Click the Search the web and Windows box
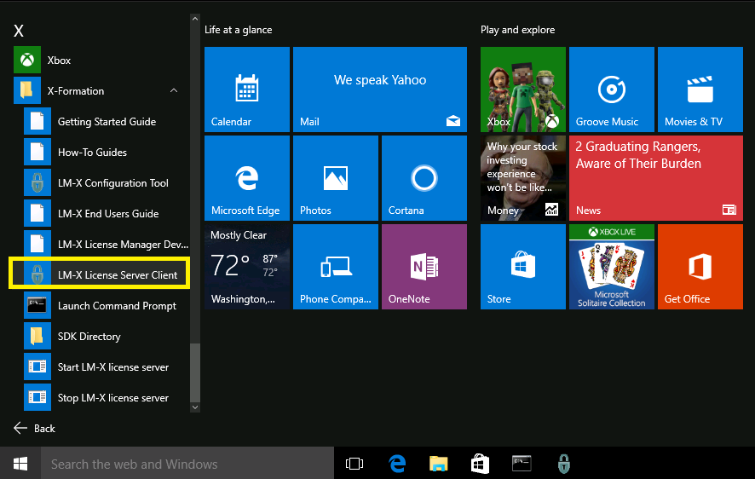 [187, 464]
